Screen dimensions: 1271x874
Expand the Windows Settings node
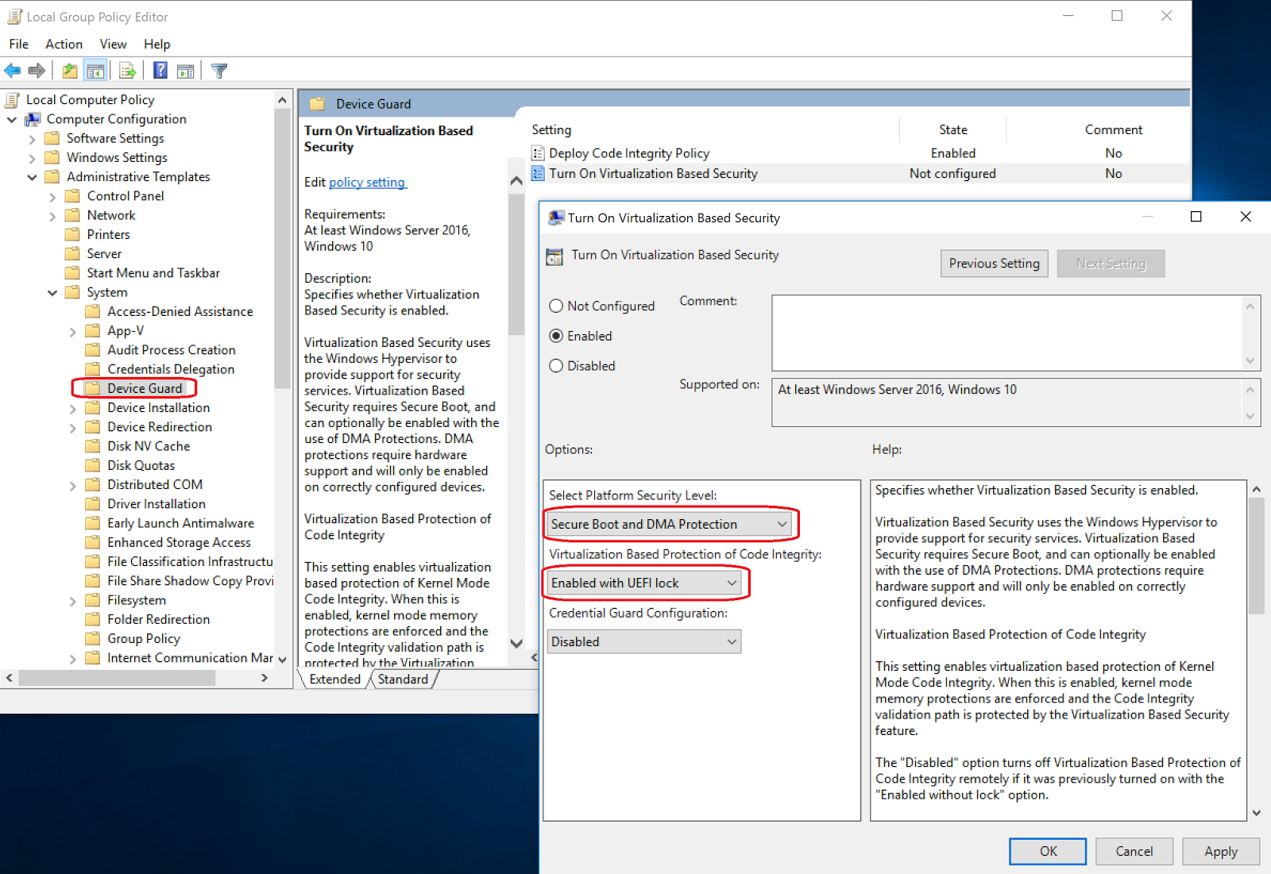(32, 158)
